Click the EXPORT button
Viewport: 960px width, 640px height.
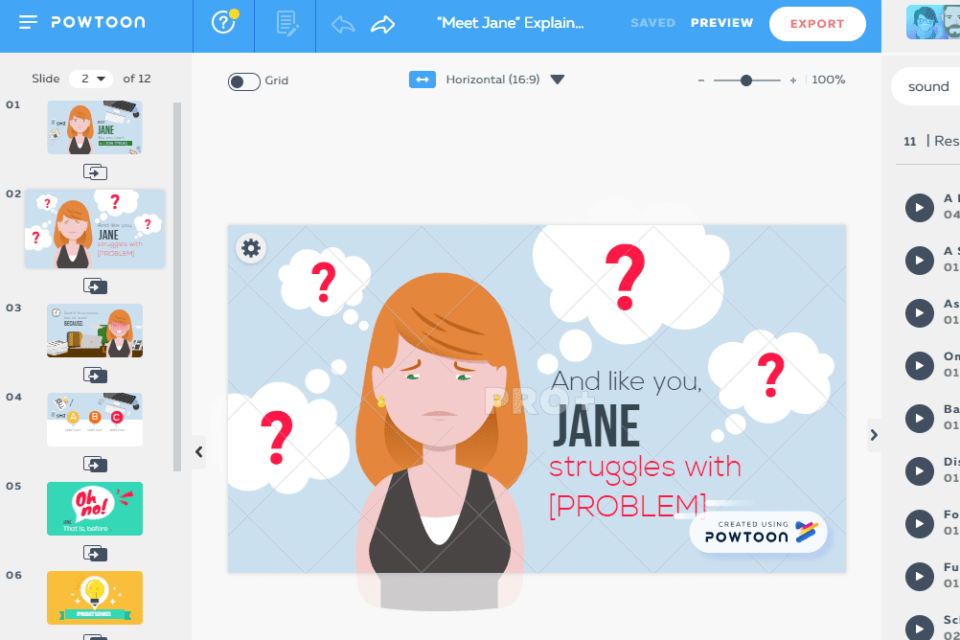tap(817, 24)
